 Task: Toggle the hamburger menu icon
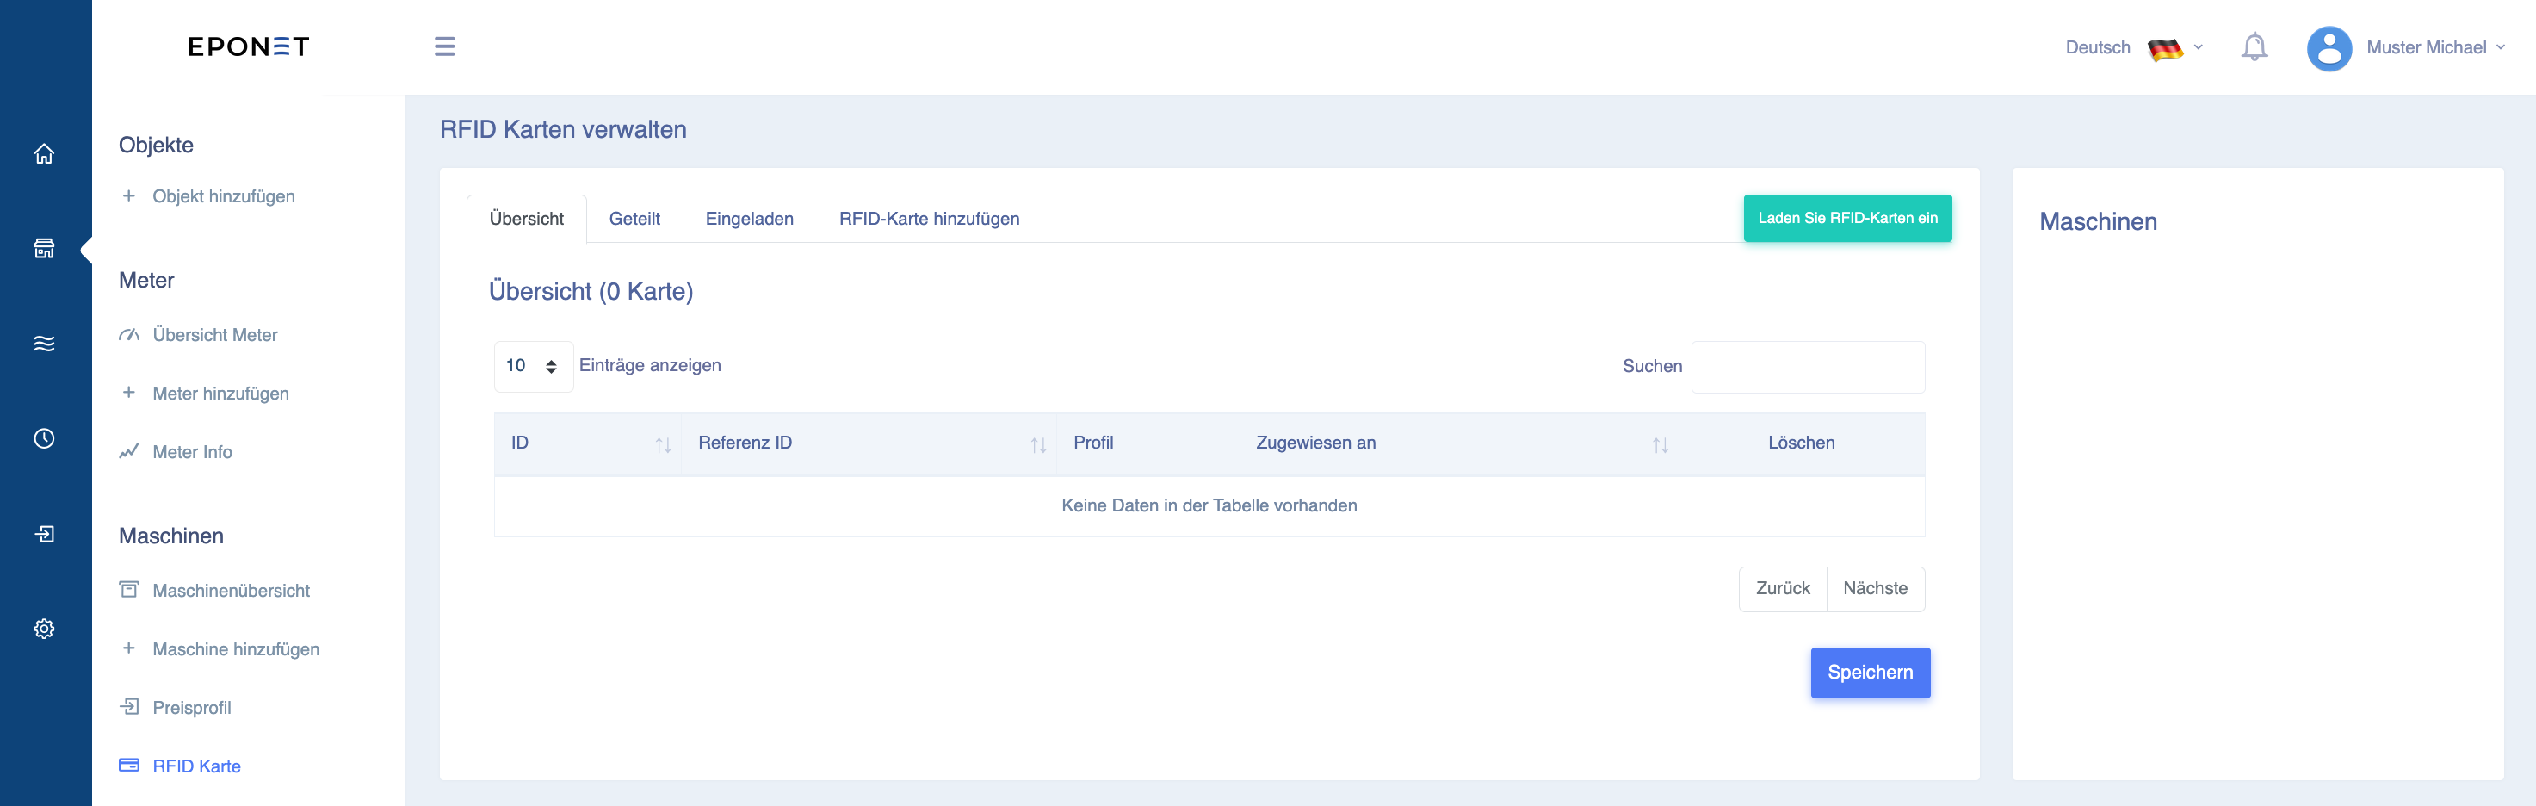point(445,46)
